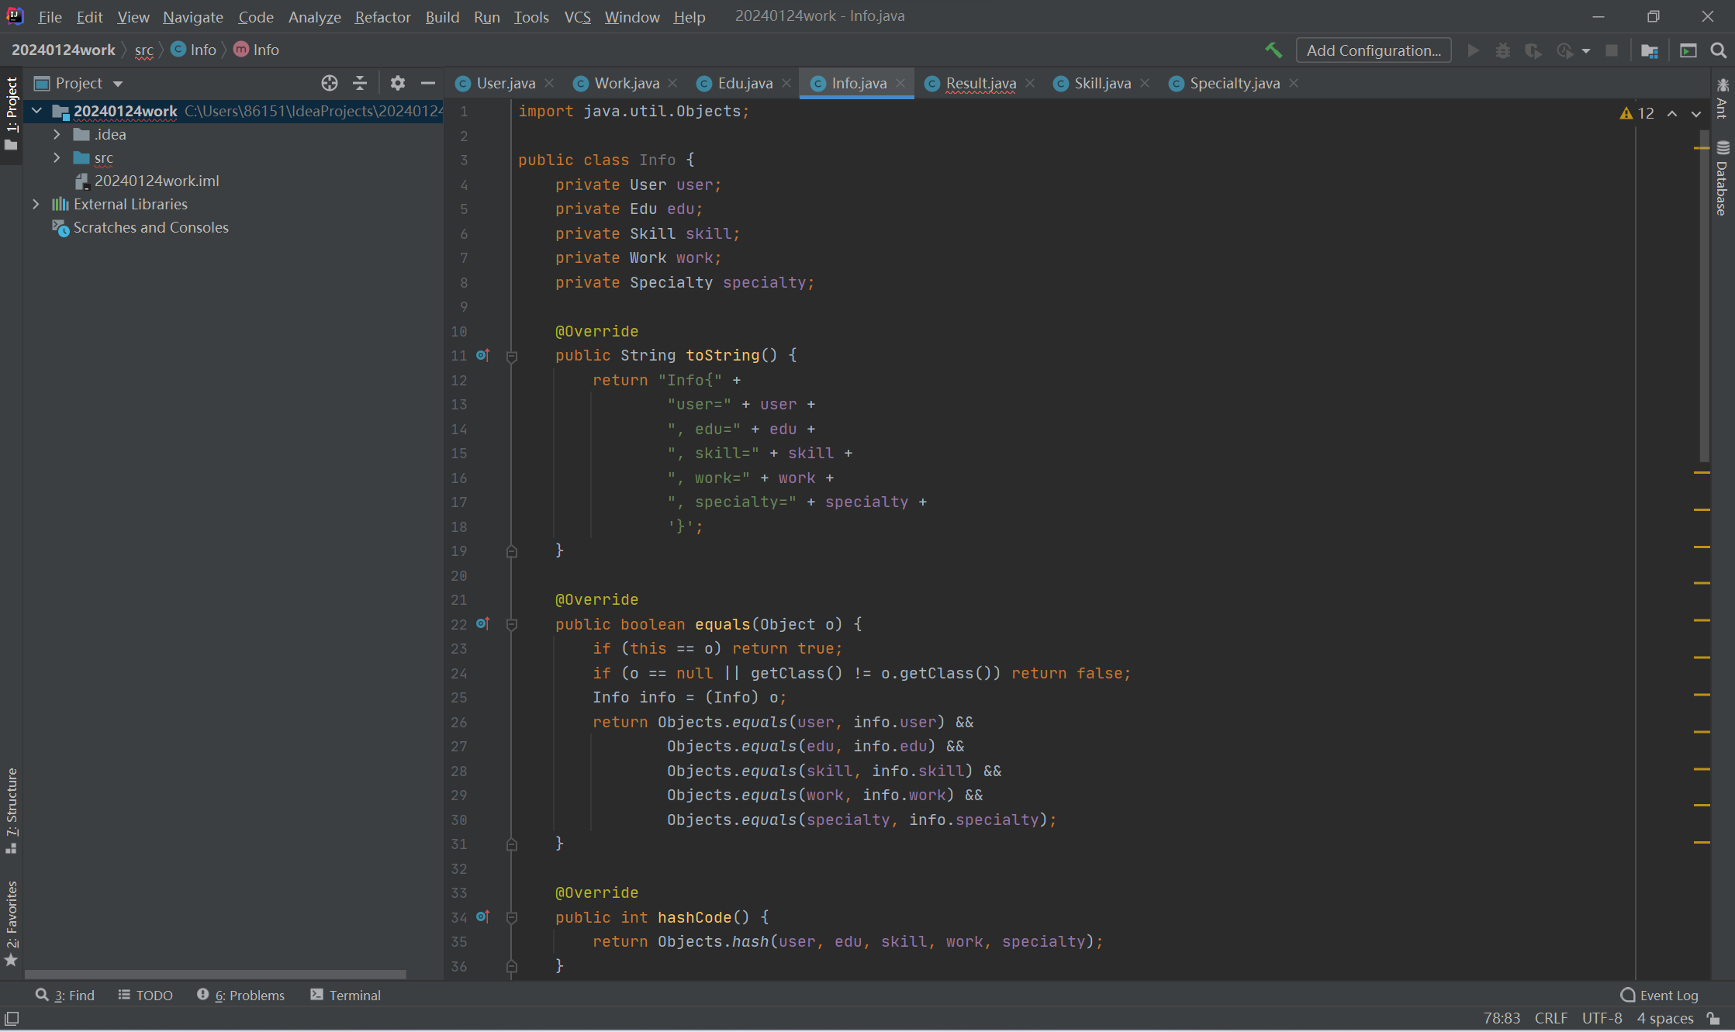Toggle read-only lock icon in status bar
Screen dimensions: 1735x1032
[x=1714, y=1018]
